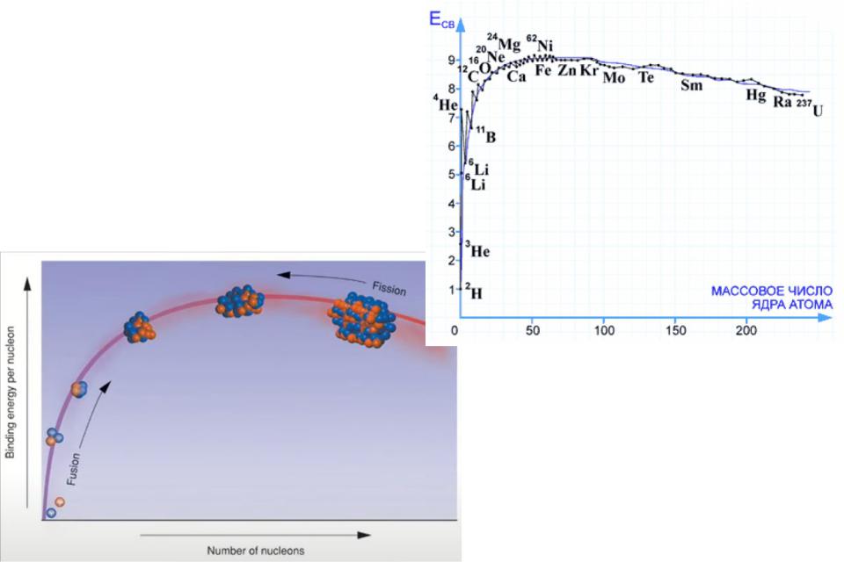Click the 12C isotope label

click(469, 75)
